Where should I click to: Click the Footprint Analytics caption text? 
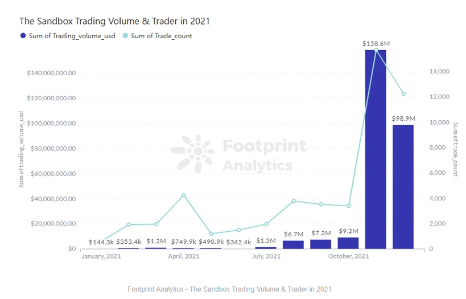(229, 289)
